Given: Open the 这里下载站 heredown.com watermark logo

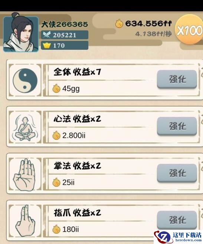Looking at the screenshot, I should point(178,237).
